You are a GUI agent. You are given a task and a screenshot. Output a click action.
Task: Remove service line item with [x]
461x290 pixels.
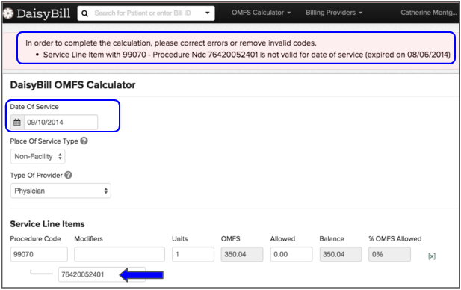point(432,256)
